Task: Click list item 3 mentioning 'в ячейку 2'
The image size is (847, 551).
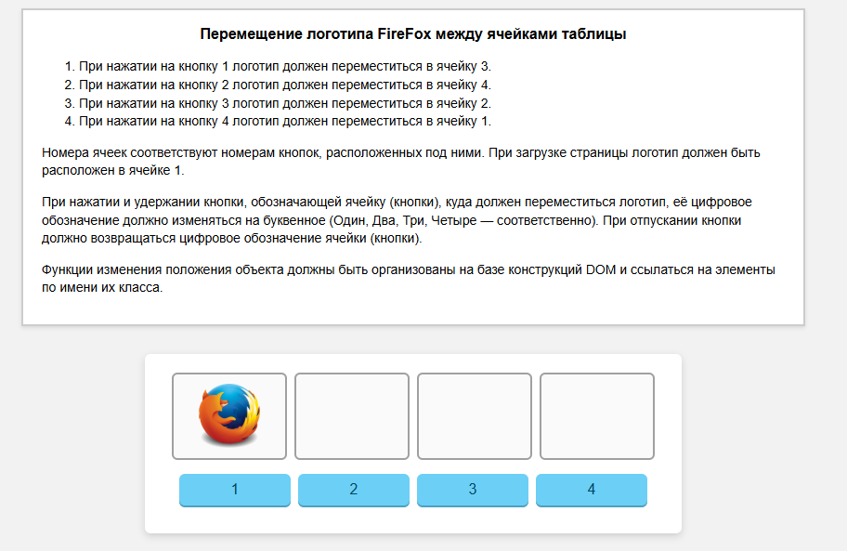Action: [x=284, y=103]
